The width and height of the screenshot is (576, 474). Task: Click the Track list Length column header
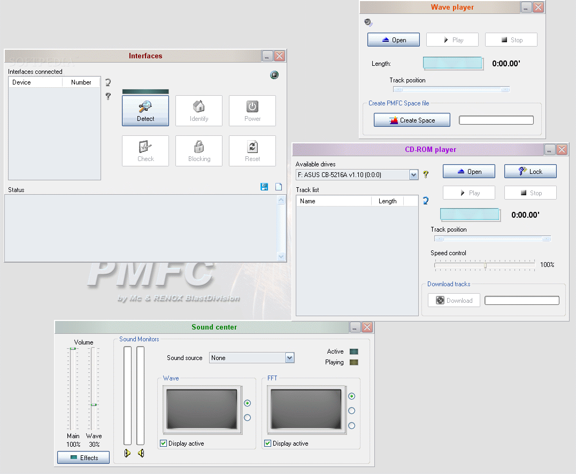tap(388, 201)
